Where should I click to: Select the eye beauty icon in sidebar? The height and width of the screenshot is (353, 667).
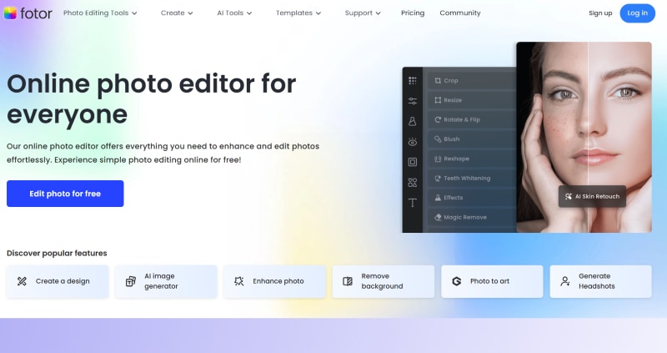coord(412,142)
